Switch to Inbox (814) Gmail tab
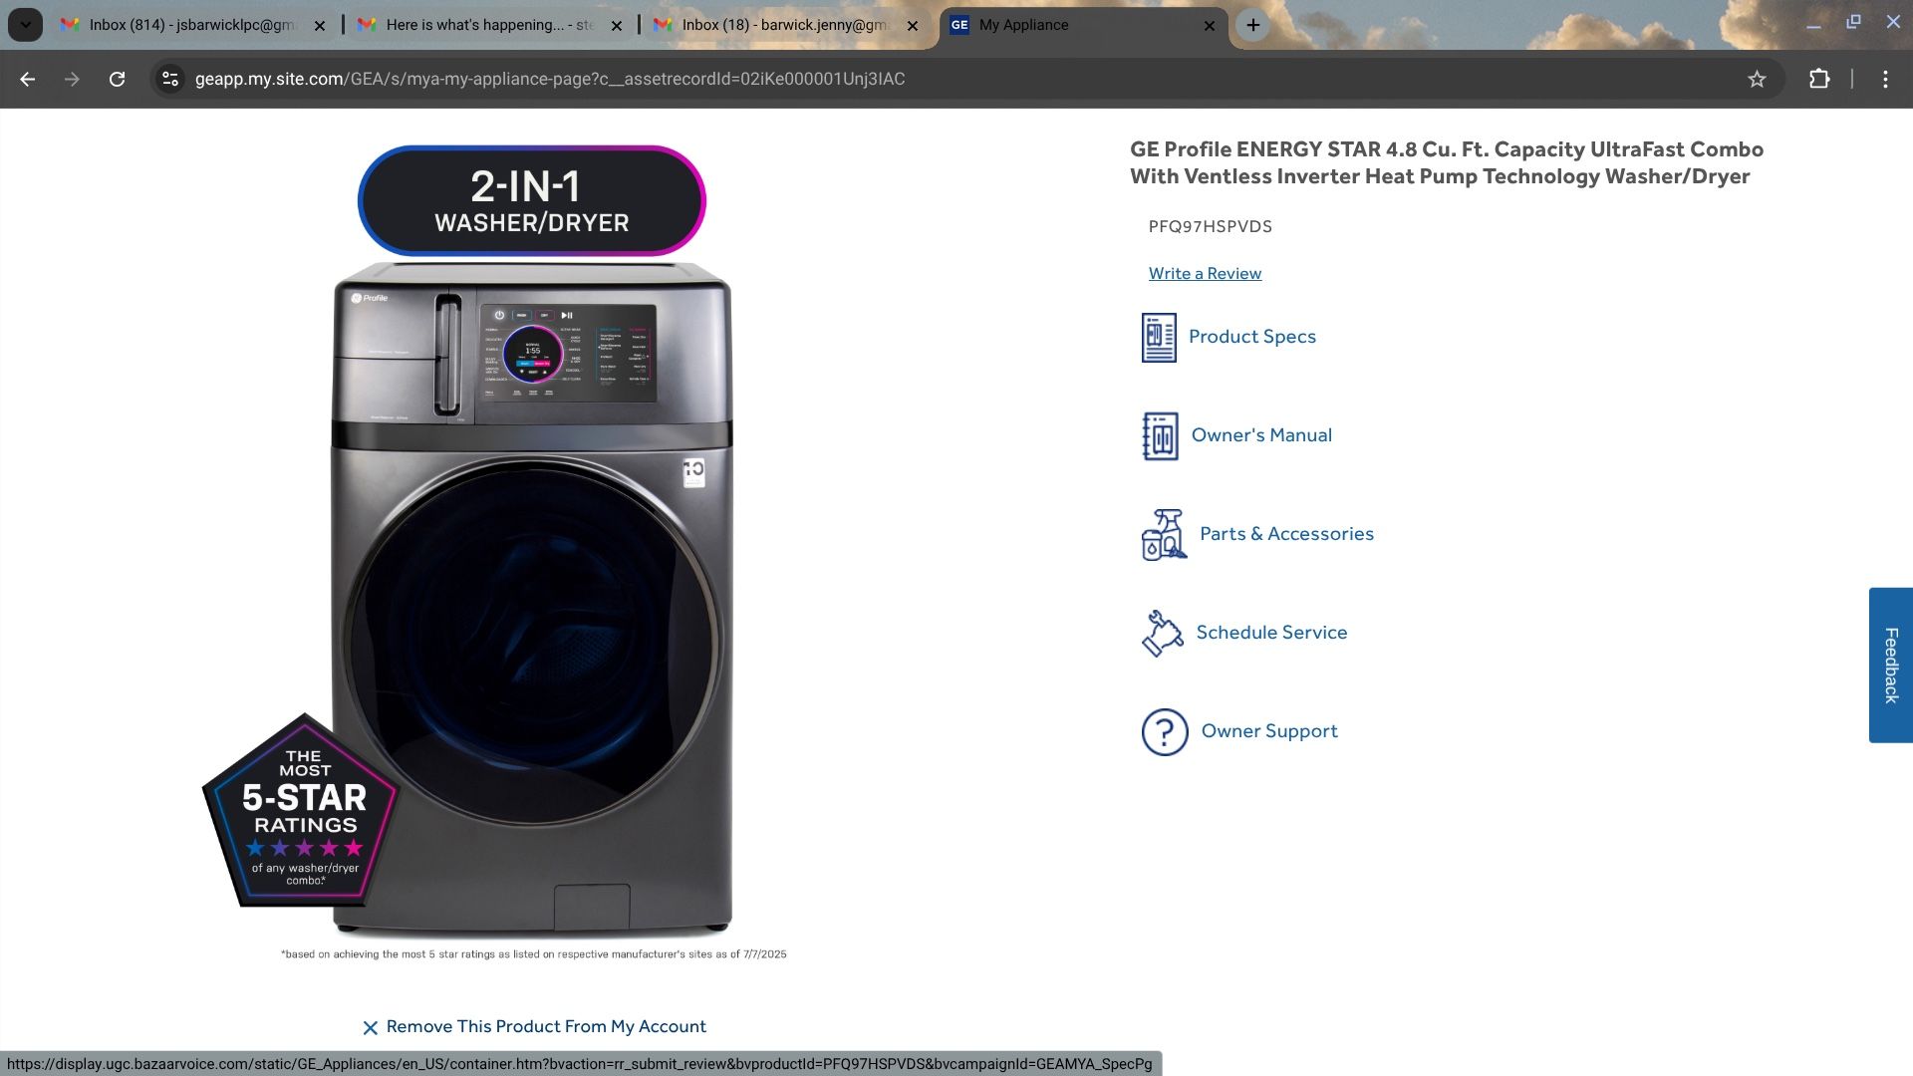 [x=189, y=25]
